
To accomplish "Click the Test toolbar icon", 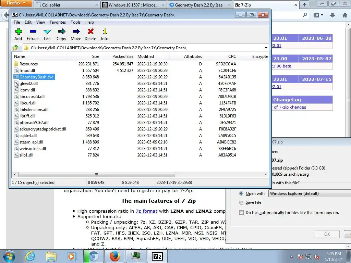I will pyautogui.click(x=47, y=32).
